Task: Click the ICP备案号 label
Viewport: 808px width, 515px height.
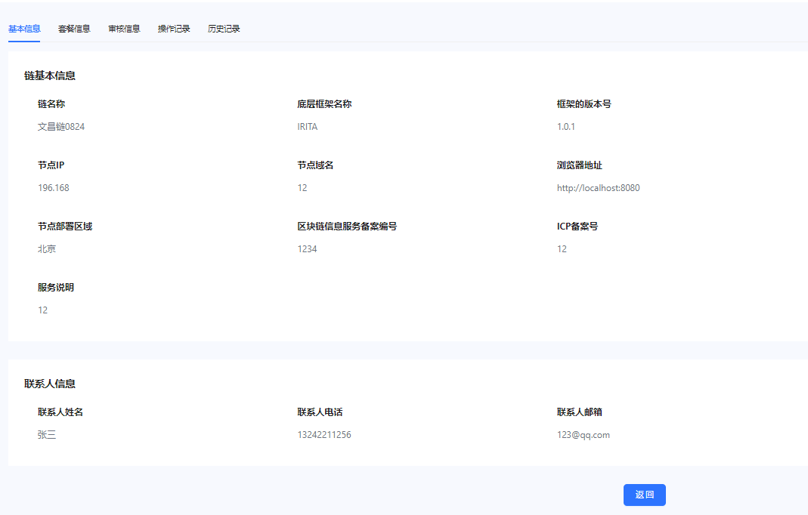Action: pos(577,226)
